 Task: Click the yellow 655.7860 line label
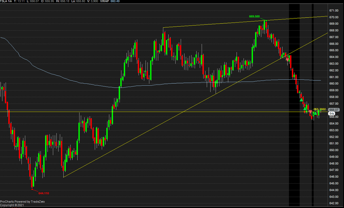pos(320,109)
